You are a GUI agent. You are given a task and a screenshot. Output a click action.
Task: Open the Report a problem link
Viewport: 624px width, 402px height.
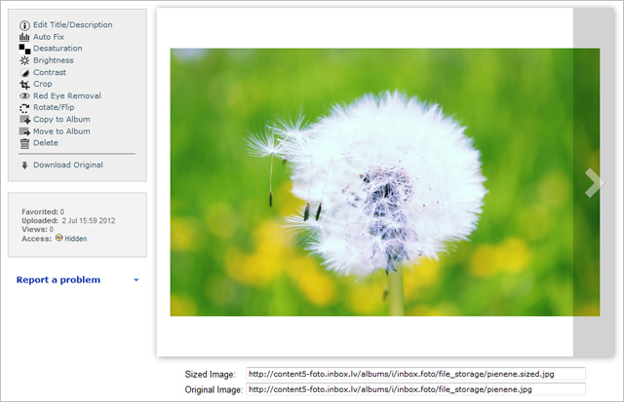[58, 280]
